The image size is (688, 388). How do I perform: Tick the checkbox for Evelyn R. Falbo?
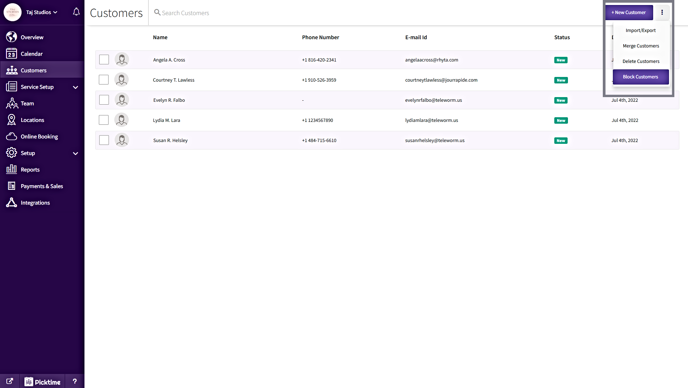104,100
